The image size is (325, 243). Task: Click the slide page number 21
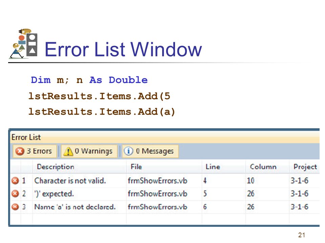coord(302,235)
